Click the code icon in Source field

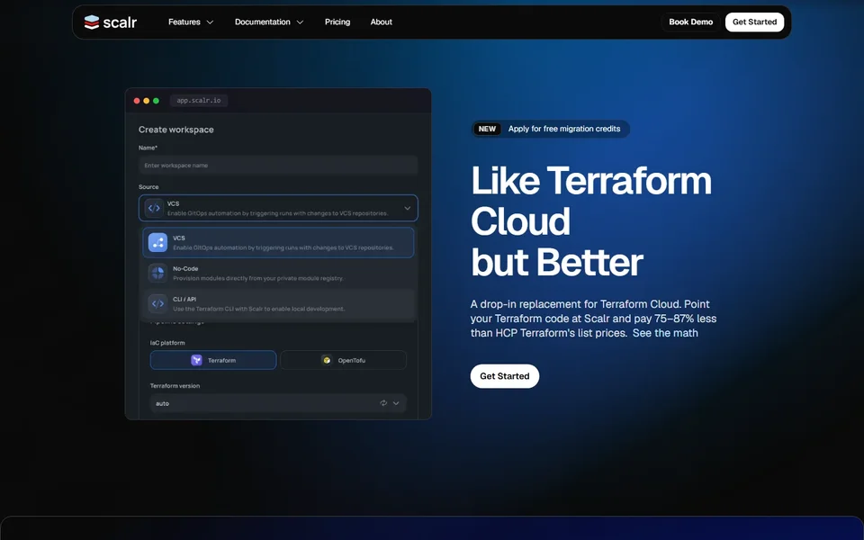point(154,208)
